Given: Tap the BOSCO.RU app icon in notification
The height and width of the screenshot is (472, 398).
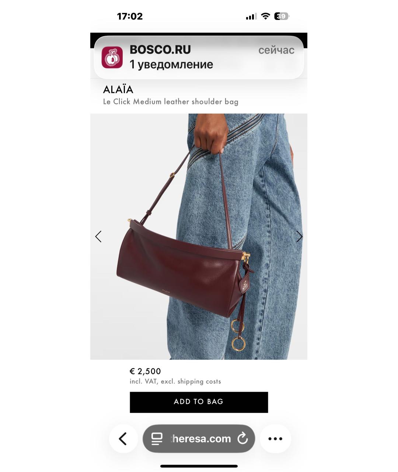Looking at the screenshot, I should 112,57.
